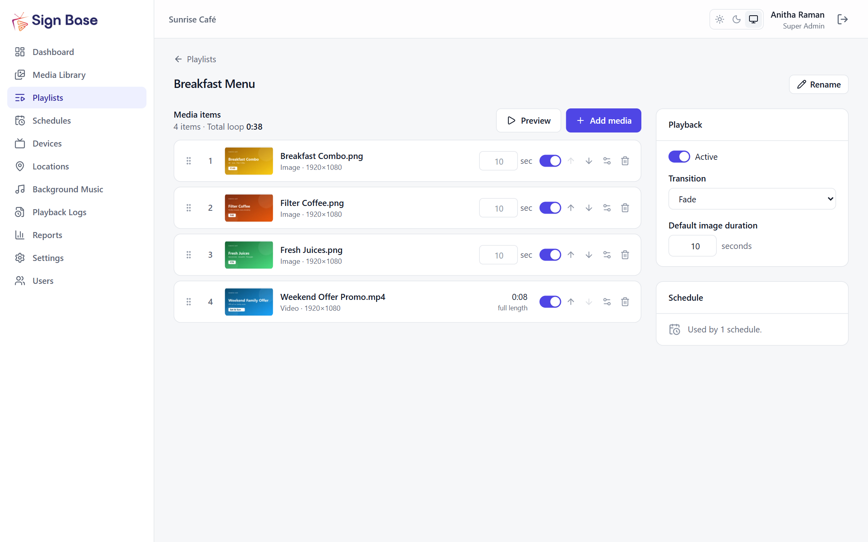Select system theme monitor icon

click(x=753, y=19)
